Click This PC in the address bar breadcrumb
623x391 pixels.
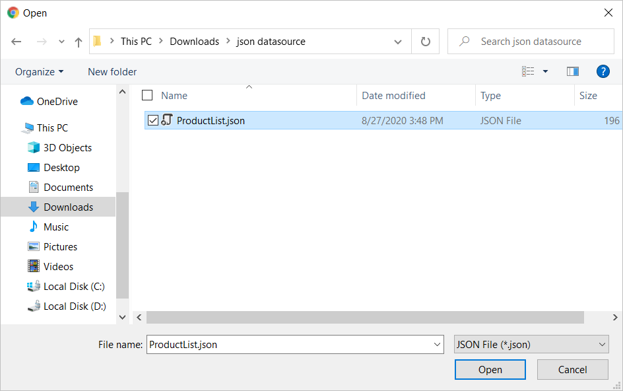[136, 41]
